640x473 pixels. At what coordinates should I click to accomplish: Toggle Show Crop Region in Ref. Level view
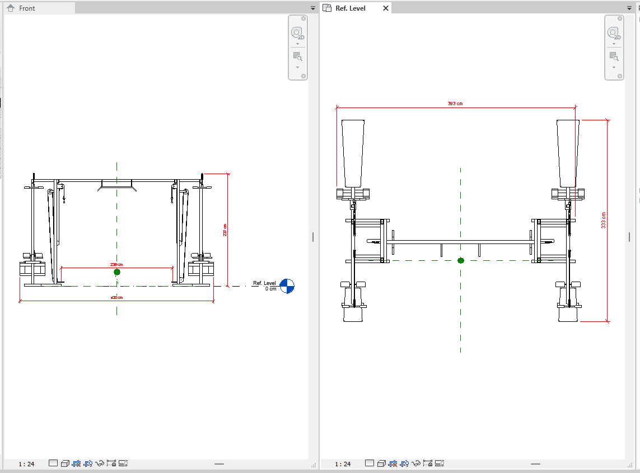coord(404,463)
